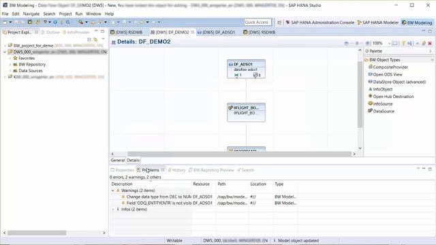This screenshot has height=245, width=436.
Task: Click the Outline view tab
Action: (50, 32)
